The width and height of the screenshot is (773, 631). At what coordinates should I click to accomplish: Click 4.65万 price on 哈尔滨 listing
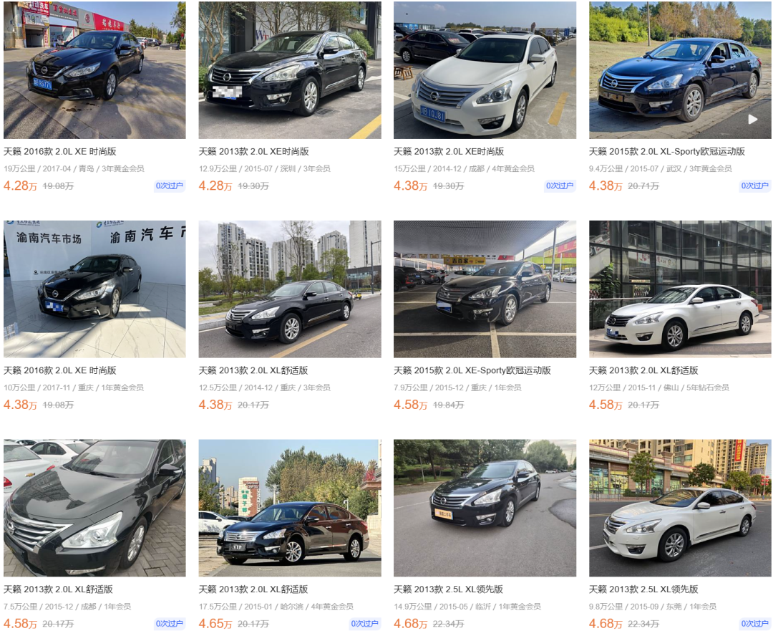[215, 624]
